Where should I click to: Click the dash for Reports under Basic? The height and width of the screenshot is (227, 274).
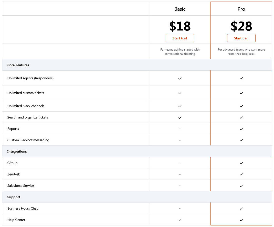click(180, 129)
